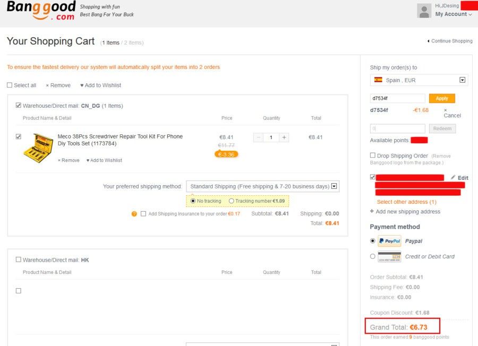The width and height of the screenshot is (478, 346).
Task: Click the user avatar icon
Action: tap(424, 11)
